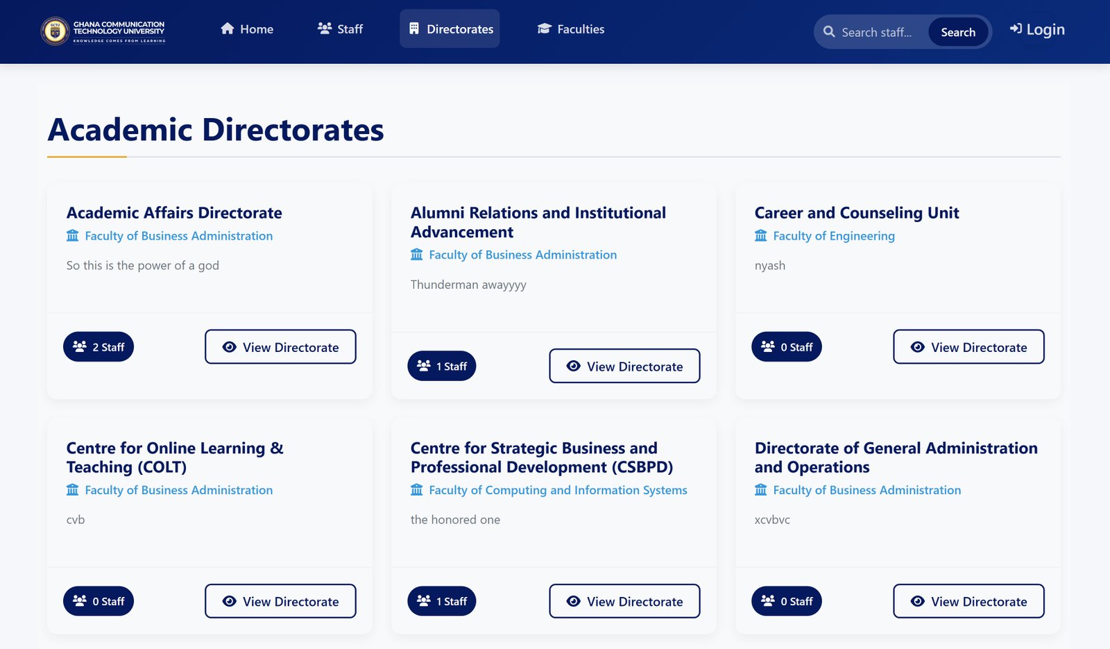
Task: Click the login arrow icon
Action: pos(1016,29)
